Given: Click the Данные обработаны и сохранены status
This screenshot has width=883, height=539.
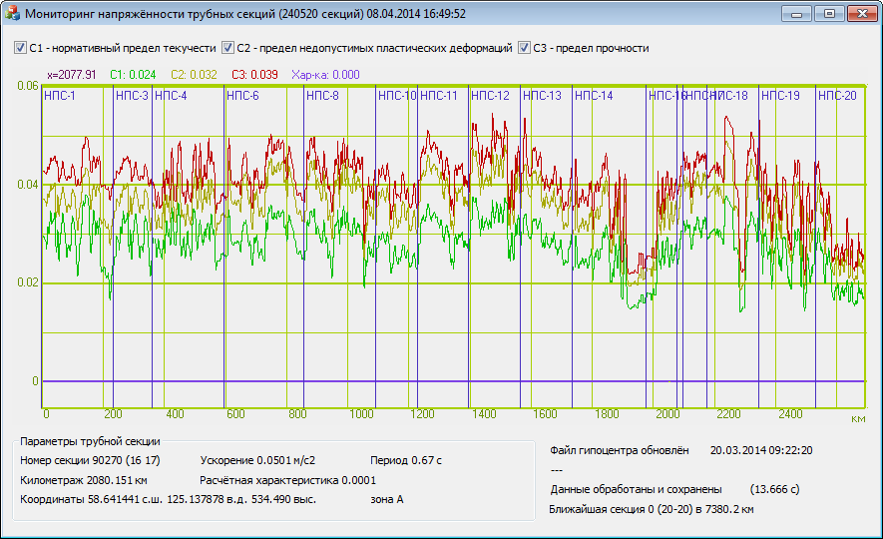Looking at the screenshot, I should (x=636, y=489).
